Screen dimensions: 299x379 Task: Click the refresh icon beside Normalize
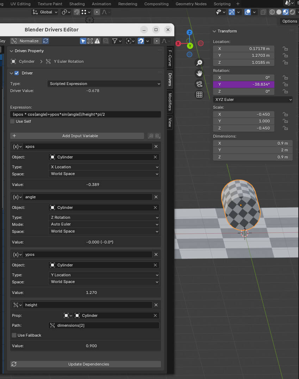[x=45, y=41]
